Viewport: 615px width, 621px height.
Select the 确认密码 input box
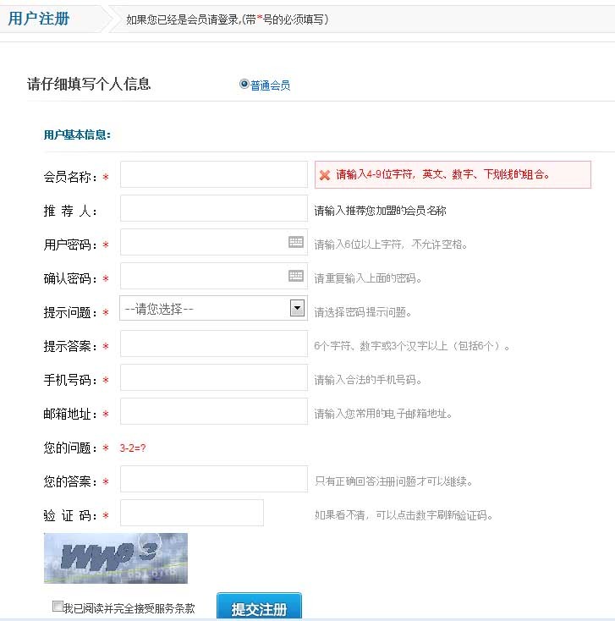pos(203,276)
